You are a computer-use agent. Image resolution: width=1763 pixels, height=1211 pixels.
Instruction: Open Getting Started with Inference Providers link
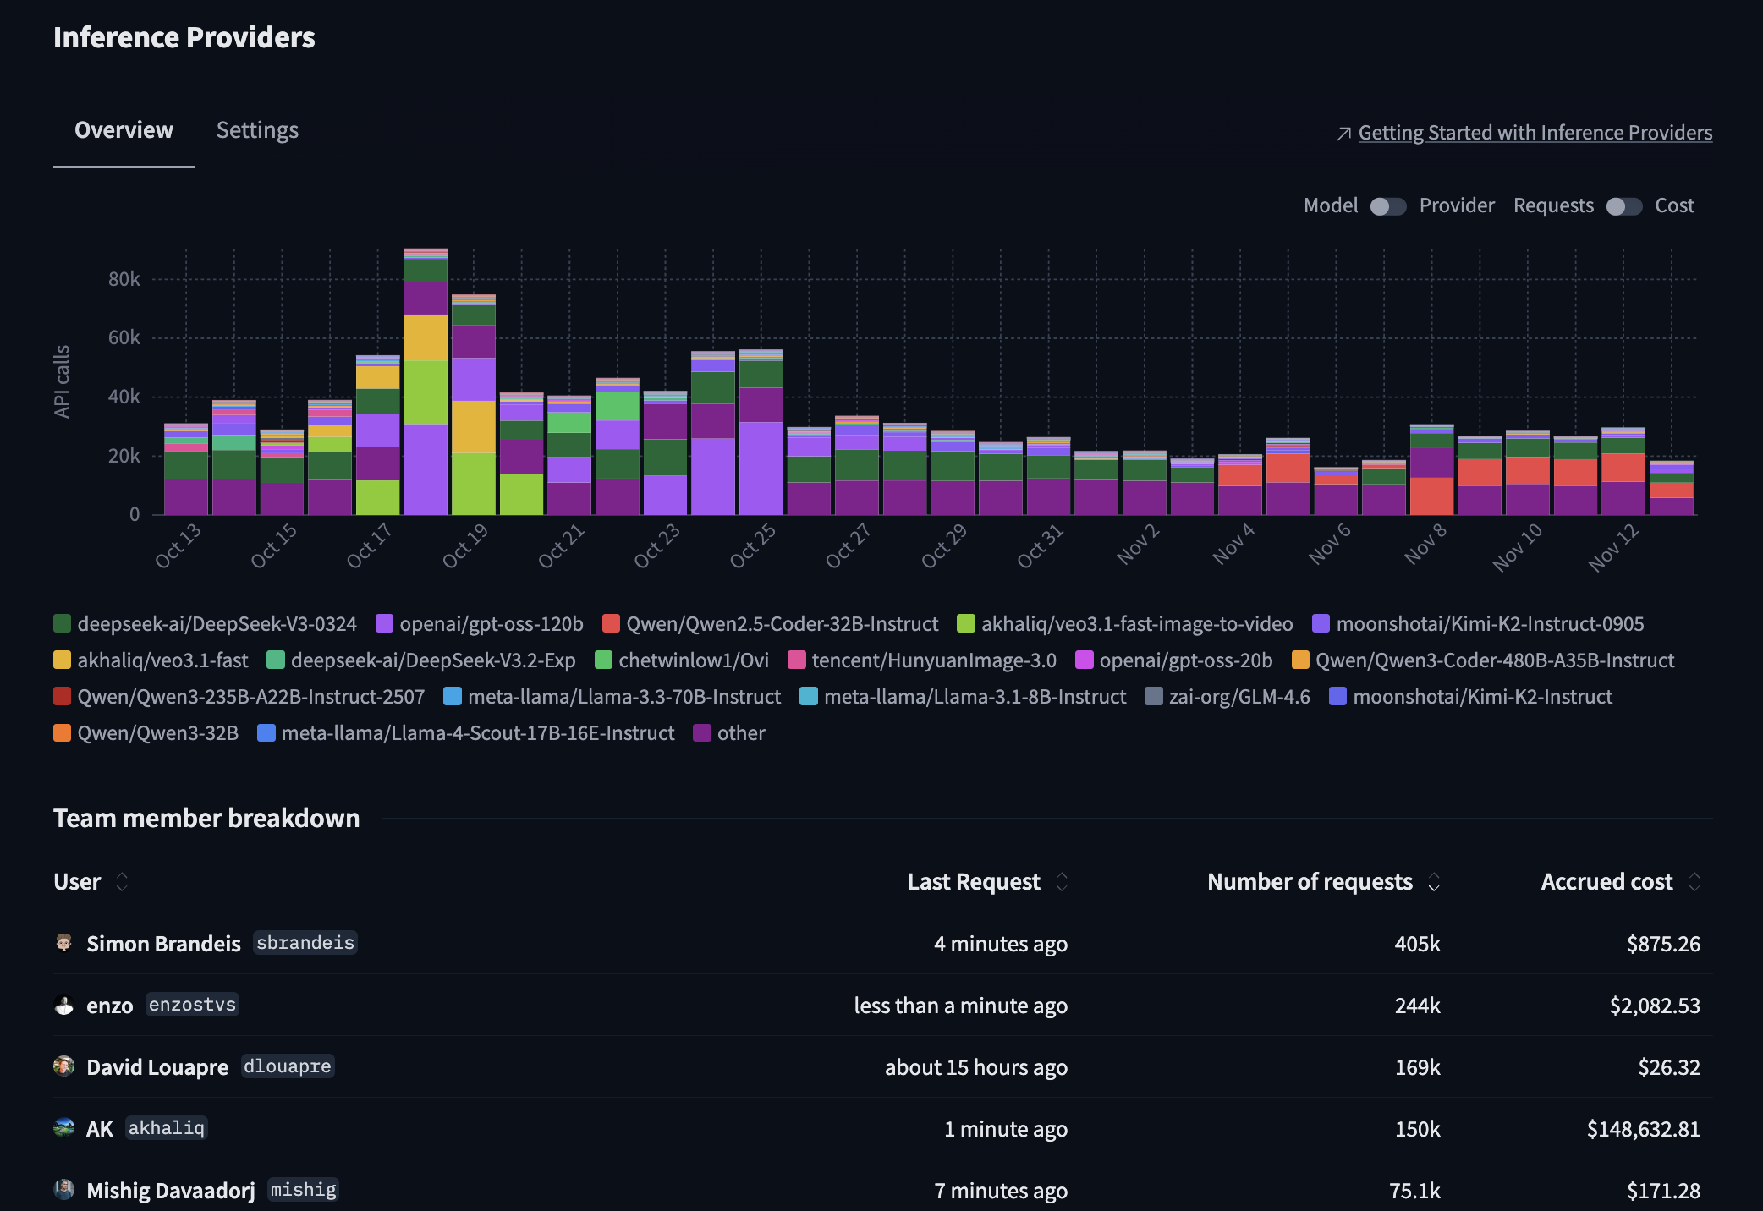point(1535,133)
